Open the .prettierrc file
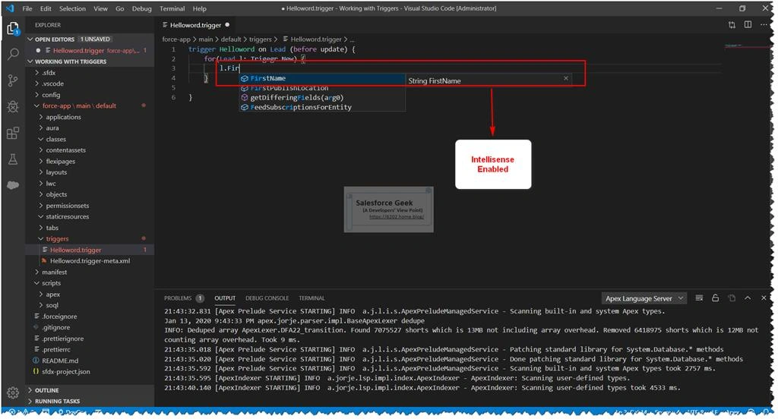The width and height of the screenshot is (778, 419). pyautogui.click(x=90, y=350)
